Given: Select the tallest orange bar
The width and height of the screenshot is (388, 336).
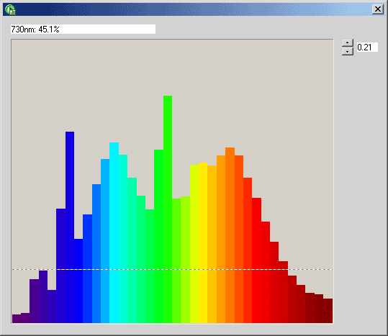Looking at the screenshot, I should pyautogui.click(x=230, y=235).
